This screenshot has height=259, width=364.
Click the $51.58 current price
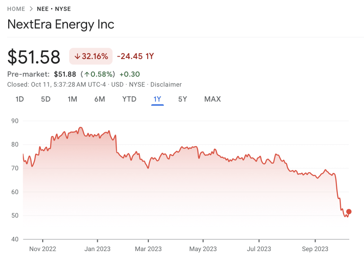pos(34,56)
